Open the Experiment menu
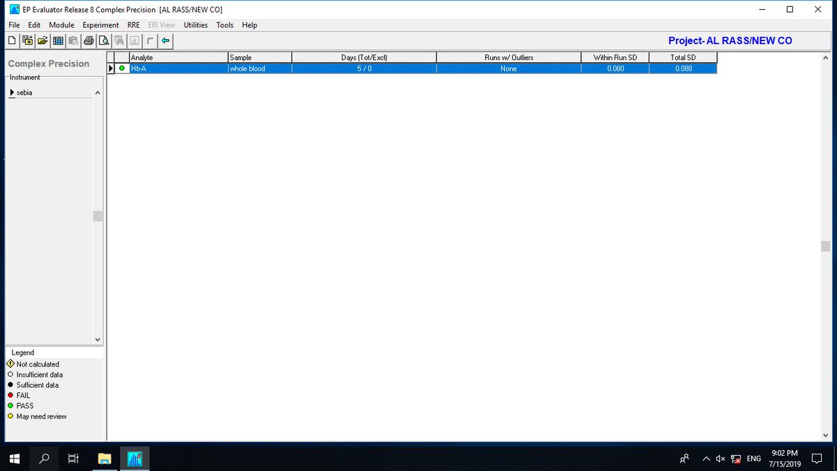Viewport: 837px width, 471px height. pyautogui.click(x=100, y=24)
